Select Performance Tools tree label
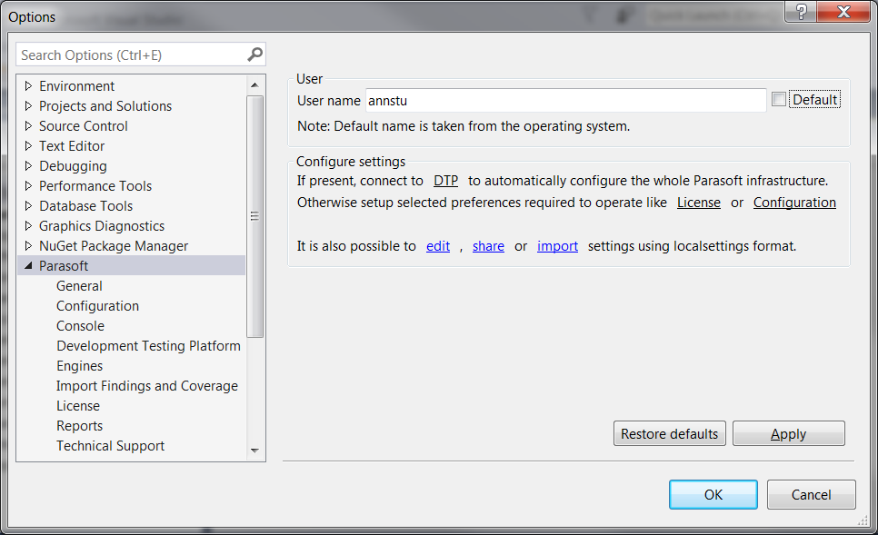 pyautogui.click(x=95, y=186)
